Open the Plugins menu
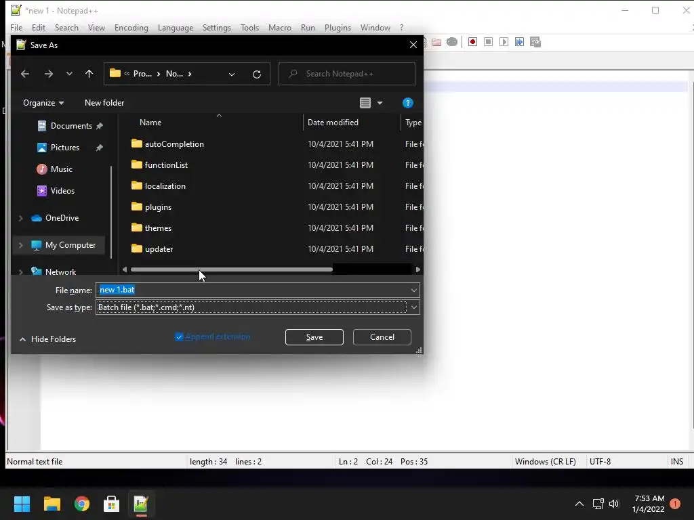Viewport: 694px width, 520px height. 338,27
